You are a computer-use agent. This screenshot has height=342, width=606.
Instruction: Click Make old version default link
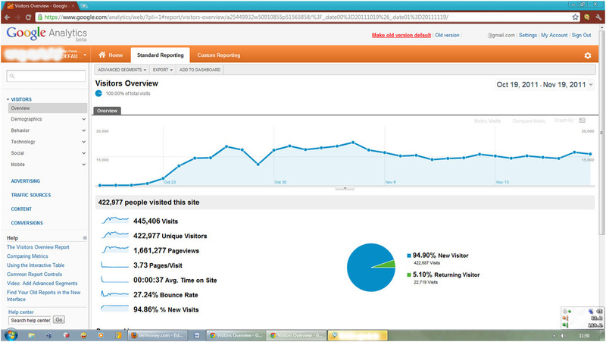(401, 35)
